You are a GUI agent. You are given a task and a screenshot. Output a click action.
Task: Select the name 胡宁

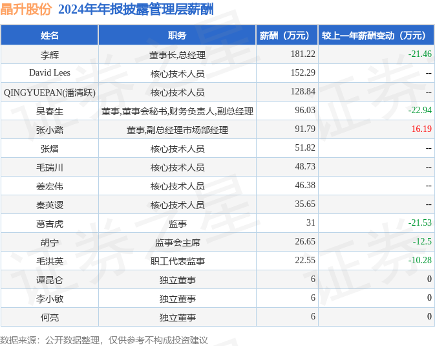(50, 243)
